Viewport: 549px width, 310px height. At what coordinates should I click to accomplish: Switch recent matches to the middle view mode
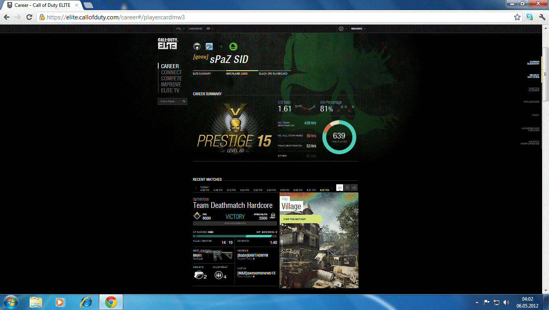coord(347,188)
